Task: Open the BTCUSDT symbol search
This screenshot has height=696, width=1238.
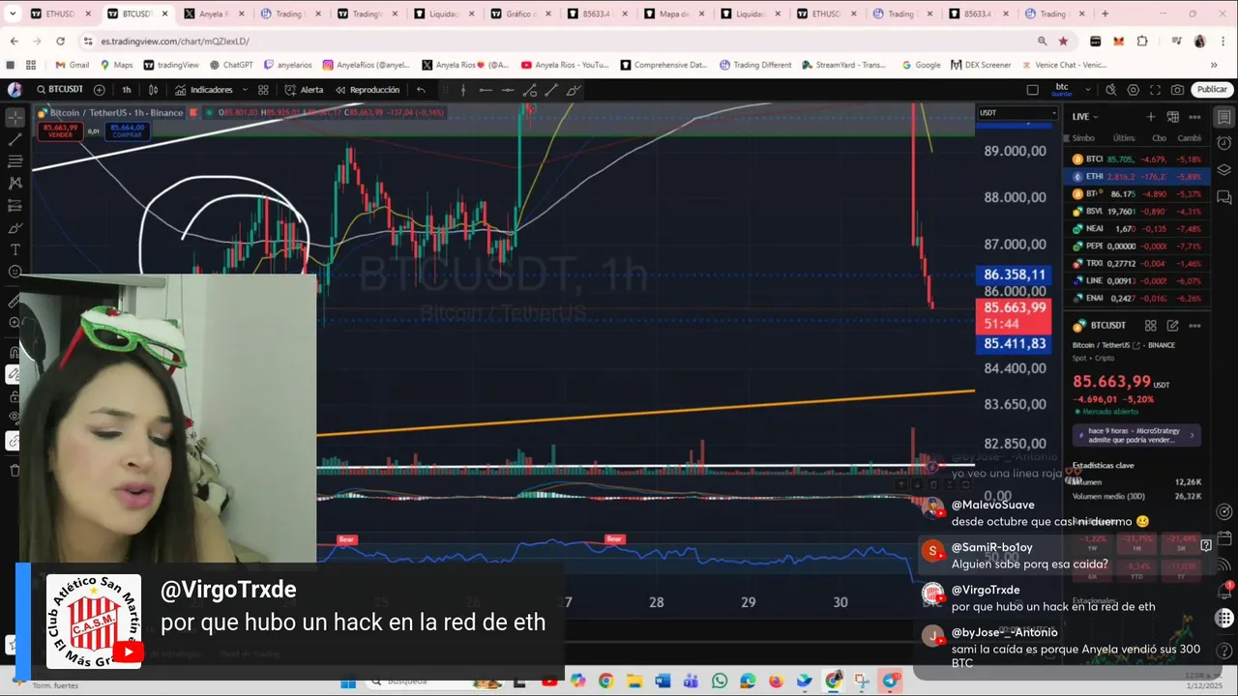Action: [x=60, y=90]
